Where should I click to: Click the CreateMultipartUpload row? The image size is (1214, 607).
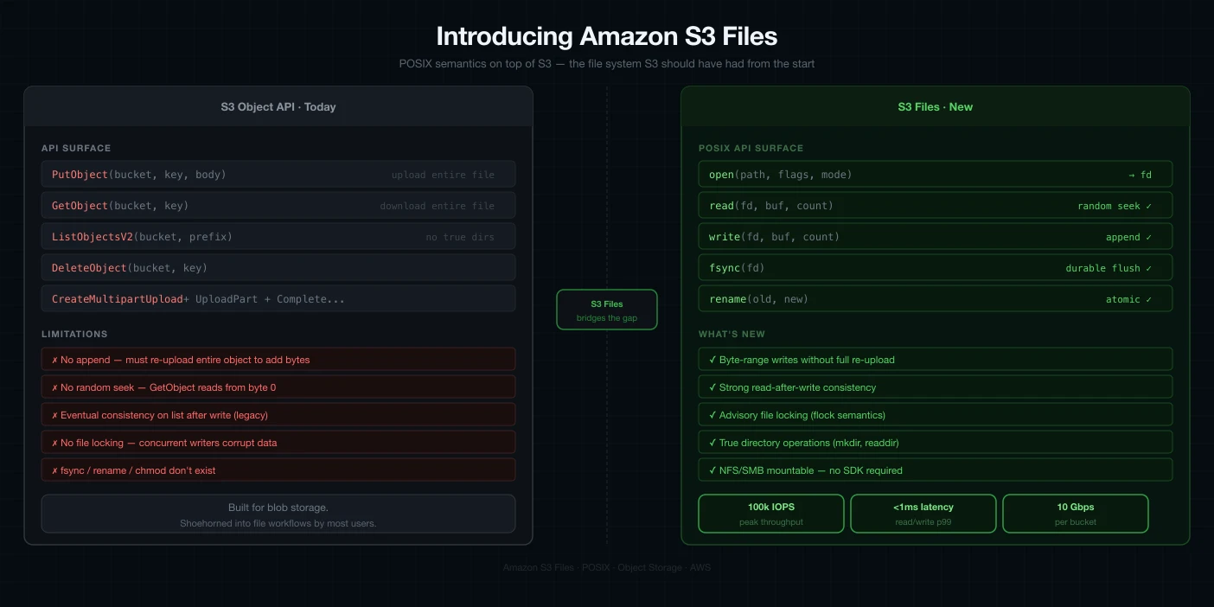point(278,299)
